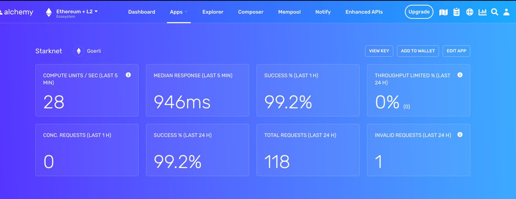Click the Median Response (Last 5 Min) label
This screenshot has width=516, height=199.
click(193, 75)
